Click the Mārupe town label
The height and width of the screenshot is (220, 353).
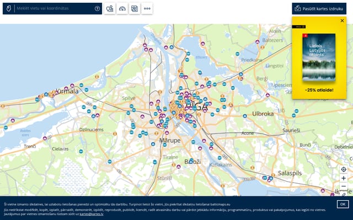pos(170,140)
